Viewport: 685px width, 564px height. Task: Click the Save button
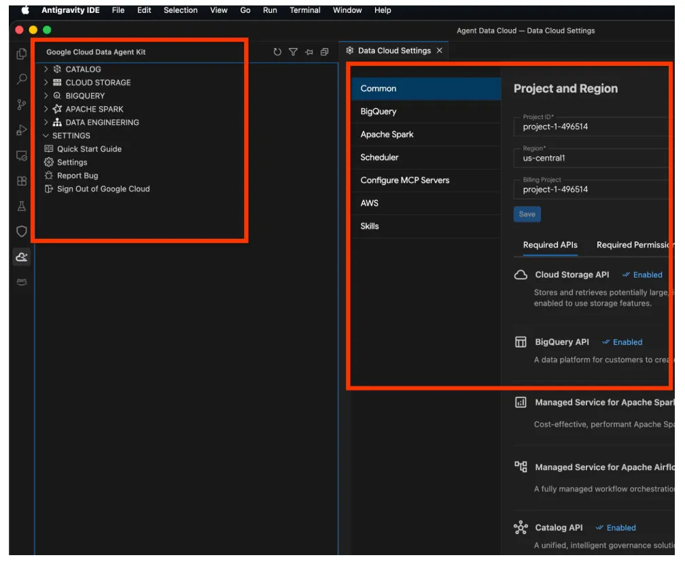tap(527, 214)
